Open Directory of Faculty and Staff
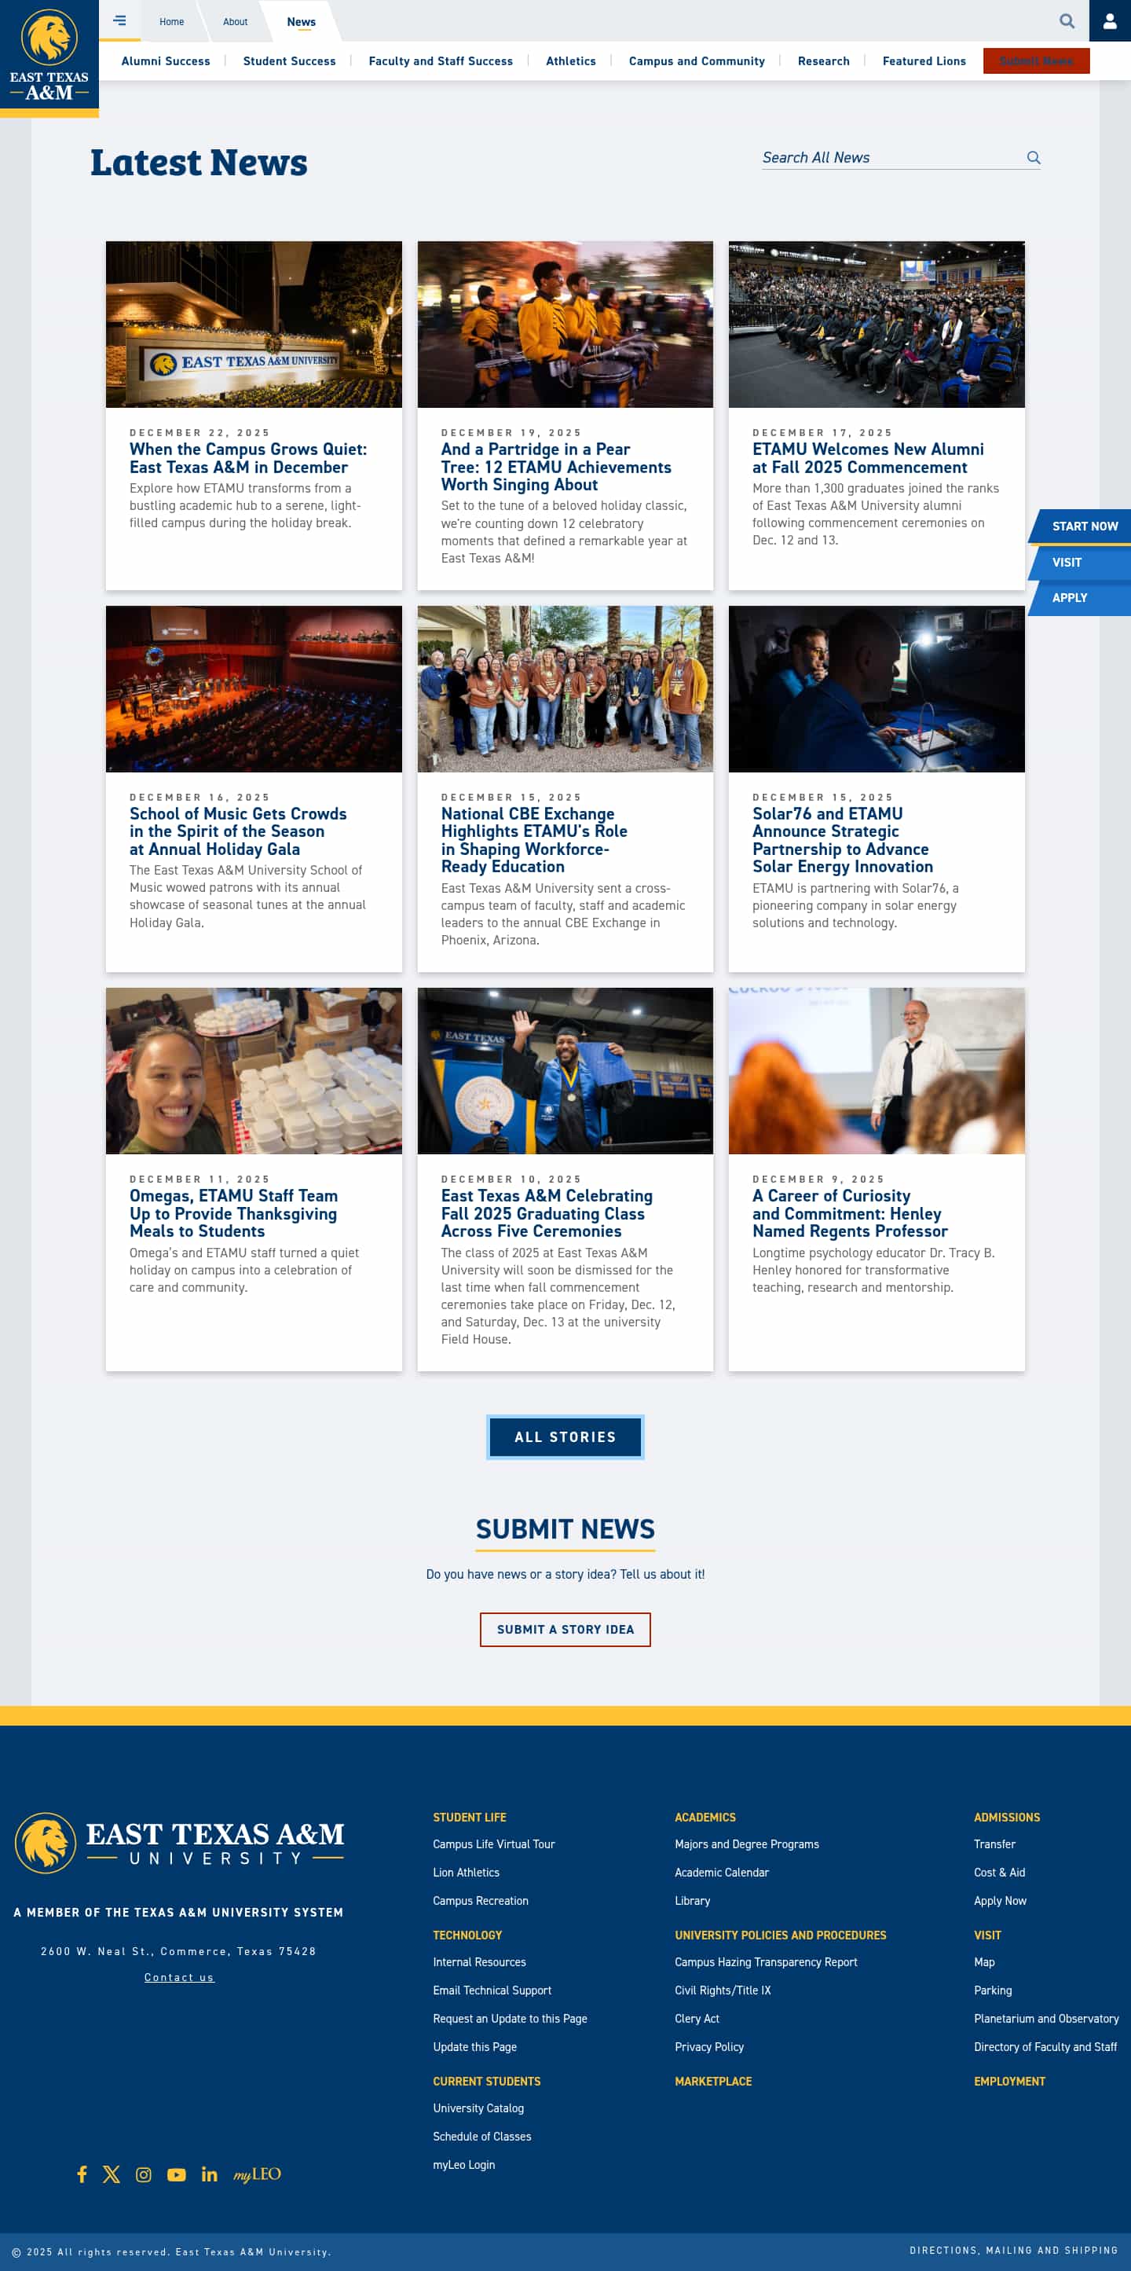The image size is (1131, 2271). [1045, 2046]
